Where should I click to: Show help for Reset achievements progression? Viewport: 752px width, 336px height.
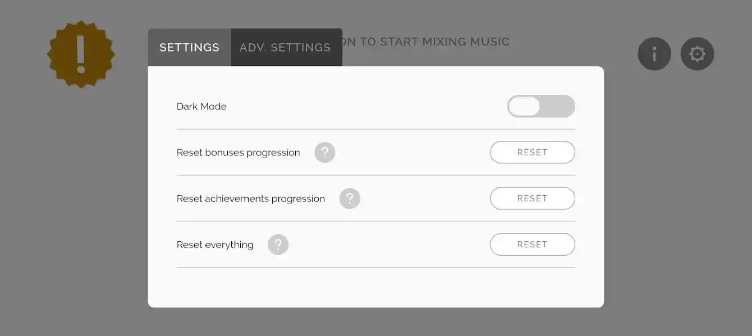click(349, 198)
